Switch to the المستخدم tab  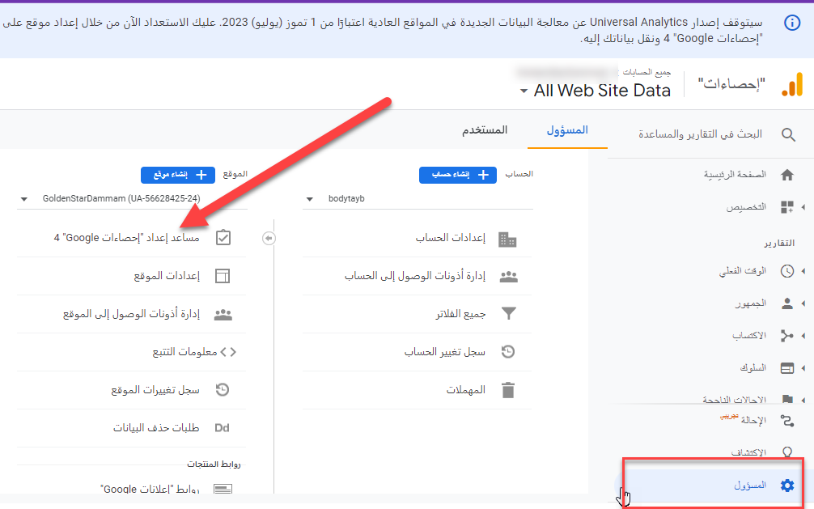[x=485, y=130]
